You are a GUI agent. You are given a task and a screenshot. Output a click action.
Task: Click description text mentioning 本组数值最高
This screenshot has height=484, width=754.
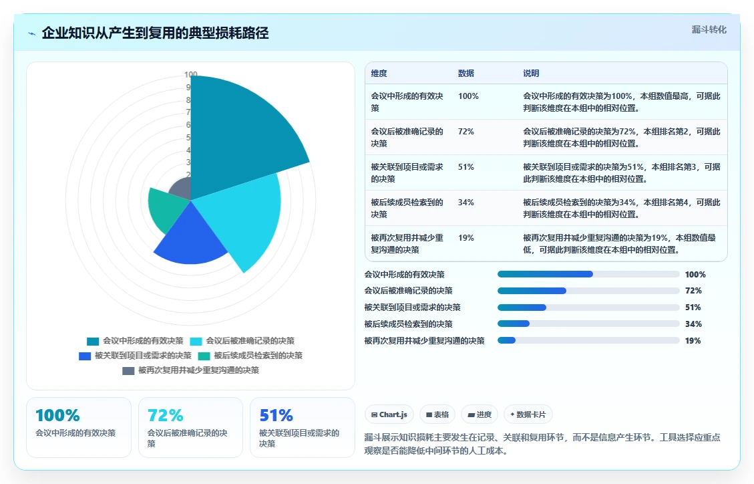click(x=622, y=102)
